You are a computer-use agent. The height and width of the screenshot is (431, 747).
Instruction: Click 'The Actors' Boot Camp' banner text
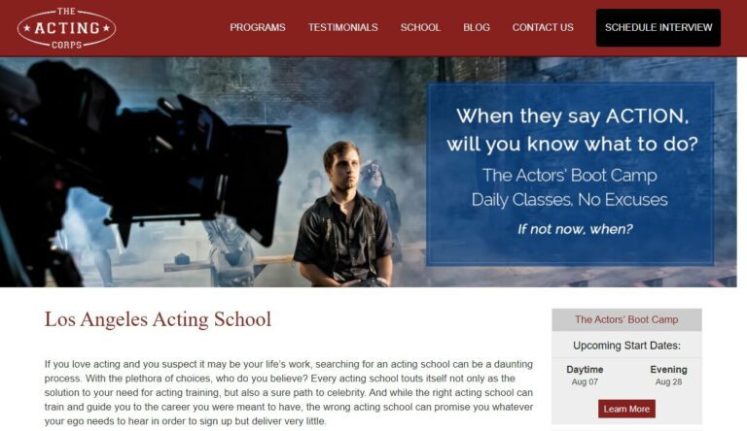[x=569, y=176]
